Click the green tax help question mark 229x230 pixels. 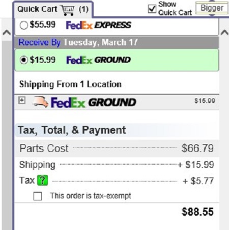(x=43, y=180)
